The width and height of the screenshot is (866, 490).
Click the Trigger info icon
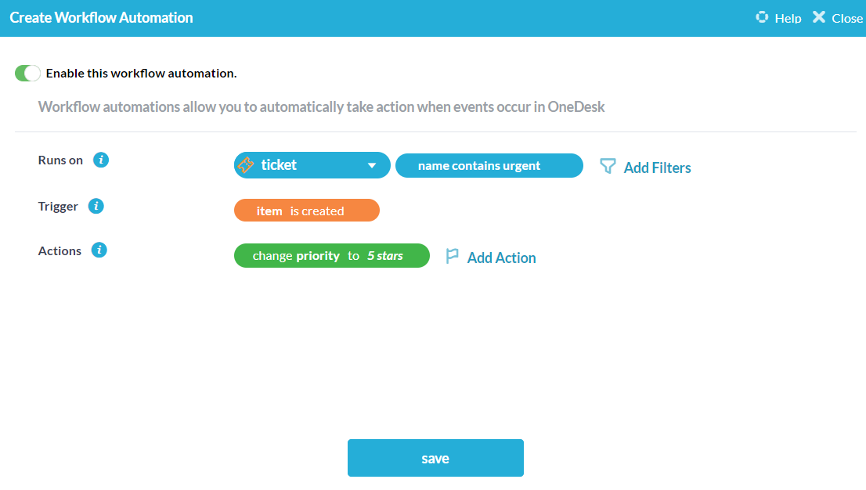[x=96, y=206]
